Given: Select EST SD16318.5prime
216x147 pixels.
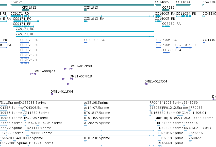Looking at the screenshot, I should tap(159, 141).
